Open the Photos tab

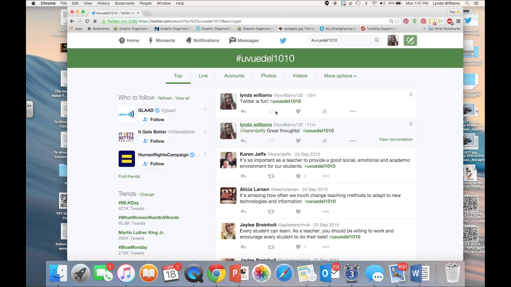tap(268, 76)
